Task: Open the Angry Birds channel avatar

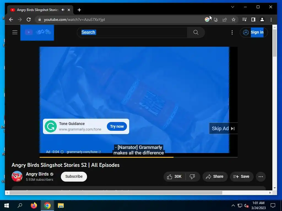Action: (17, 176)
